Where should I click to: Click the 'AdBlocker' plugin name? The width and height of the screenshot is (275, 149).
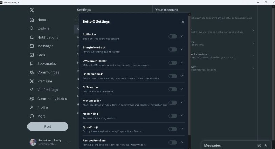89,34
